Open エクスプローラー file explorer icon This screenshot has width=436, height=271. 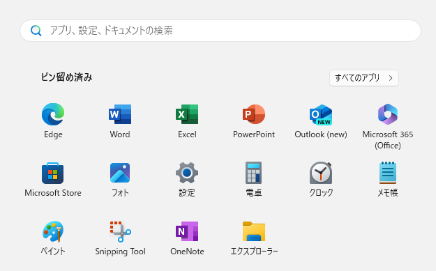coord(254,231)
